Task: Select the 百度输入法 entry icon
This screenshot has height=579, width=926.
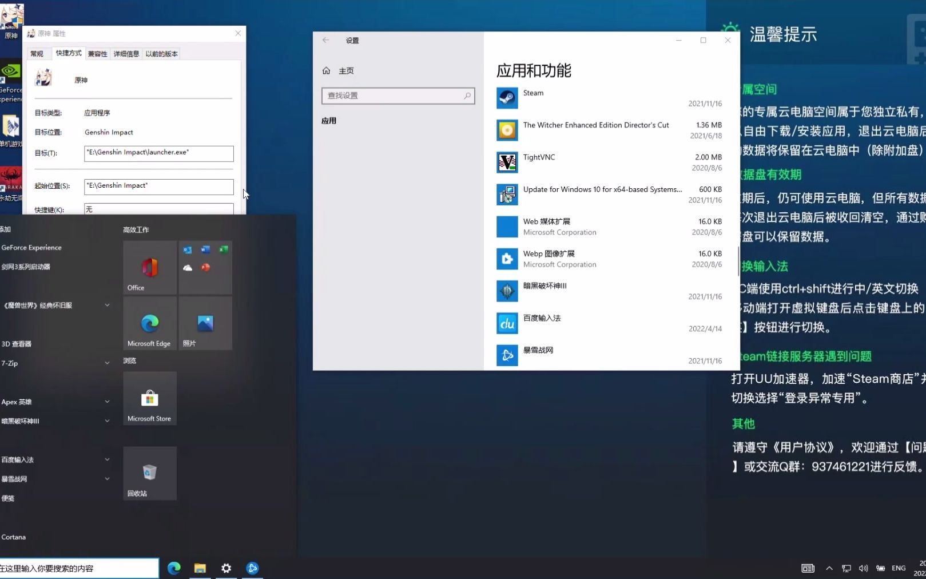Action: click(x=507, y=323)
